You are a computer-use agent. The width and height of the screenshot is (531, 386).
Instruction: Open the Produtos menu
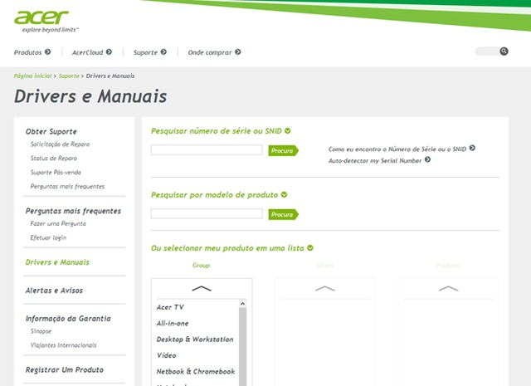[27, 52]
